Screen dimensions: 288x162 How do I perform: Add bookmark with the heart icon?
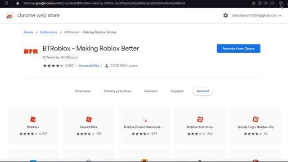[272, 3]
